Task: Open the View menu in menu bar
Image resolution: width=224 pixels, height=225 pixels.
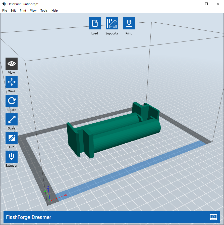Action: [33, 11]
